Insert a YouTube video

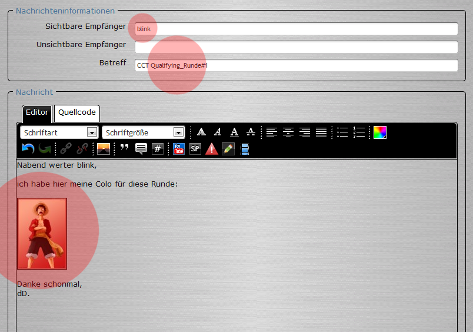[x=179, y=149]
